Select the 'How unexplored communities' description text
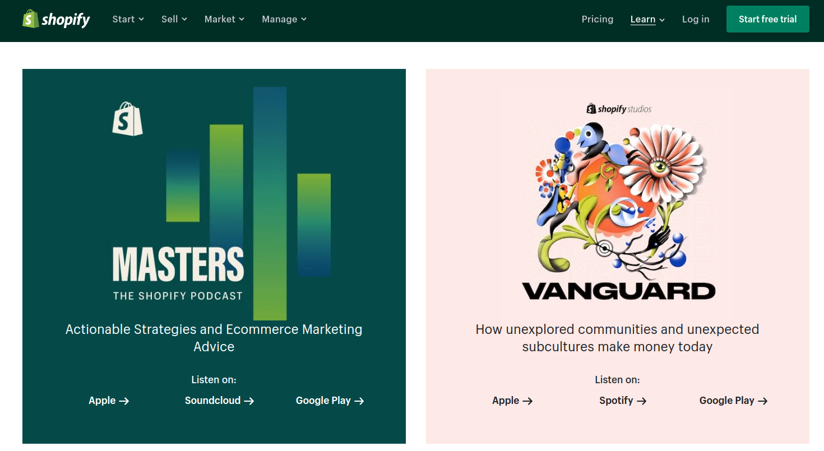 (617, 338)
